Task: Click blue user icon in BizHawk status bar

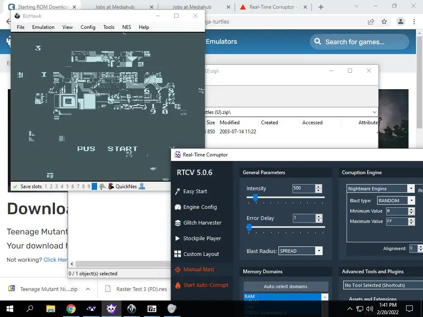Action: [x=142, y=186]
